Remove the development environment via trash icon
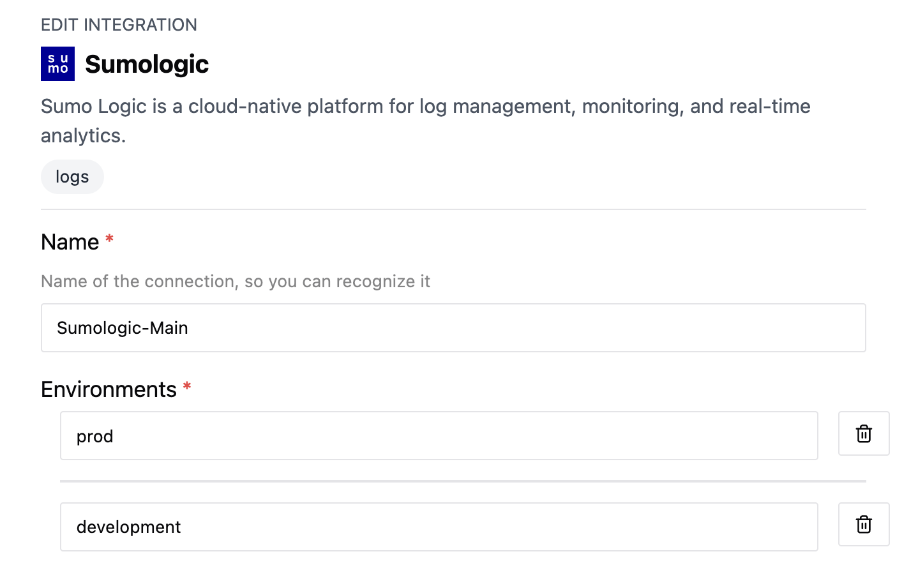This screenshot has width=918, height=577. coord(863,524)
